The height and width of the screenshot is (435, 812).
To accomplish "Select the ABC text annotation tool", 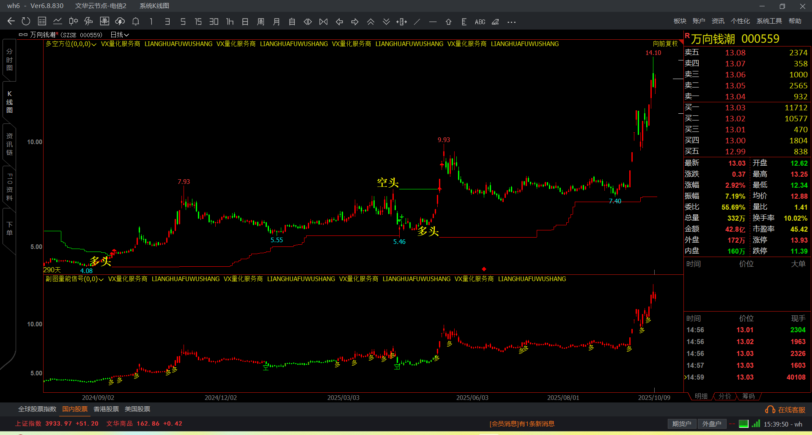I will (480, 22).
